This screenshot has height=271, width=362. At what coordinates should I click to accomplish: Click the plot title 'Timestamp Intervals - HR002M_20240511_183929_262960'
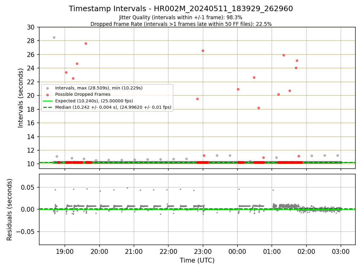[x=181, y=9]
